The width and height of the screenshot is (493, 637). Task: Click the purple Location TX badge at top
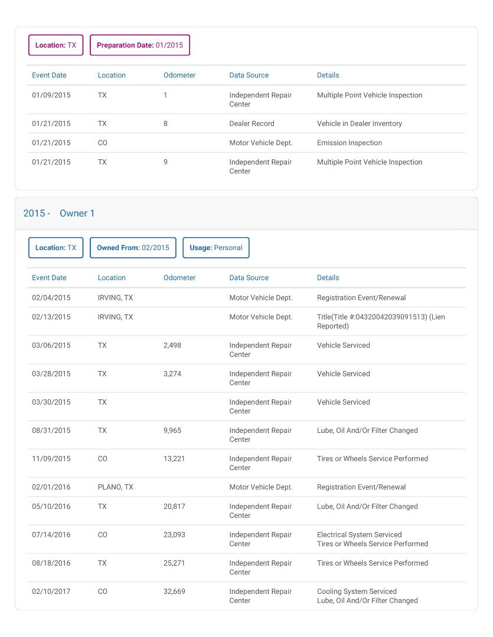[x=55, y=45]
